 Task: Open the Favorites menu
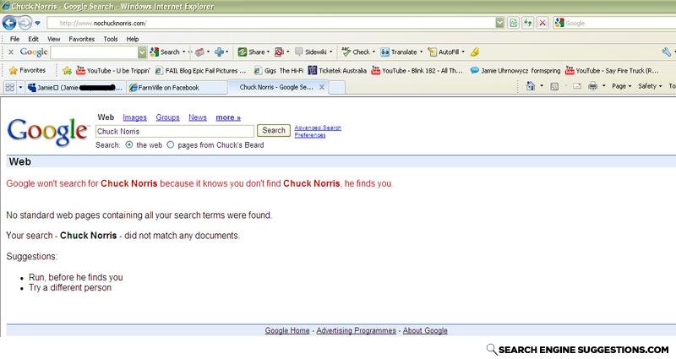click(81, 39)
